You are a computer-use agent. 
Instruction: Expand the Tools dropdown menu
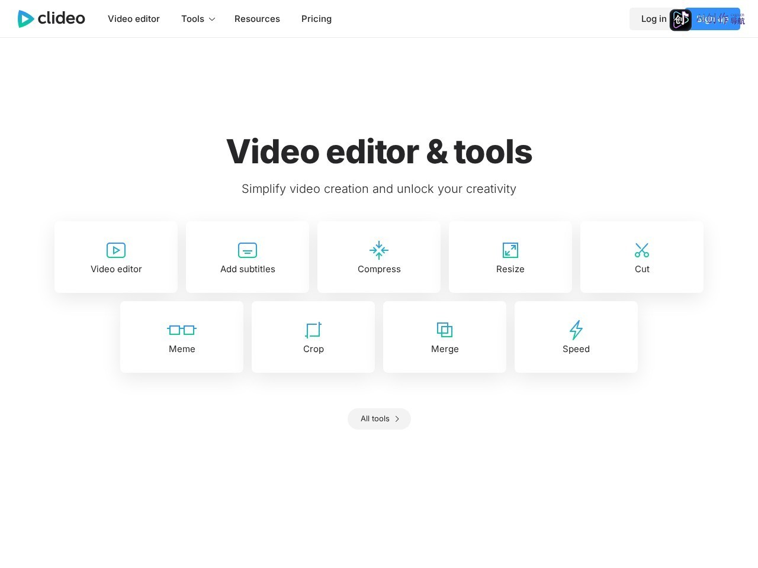pyautogui.click(x=198, y=19)
